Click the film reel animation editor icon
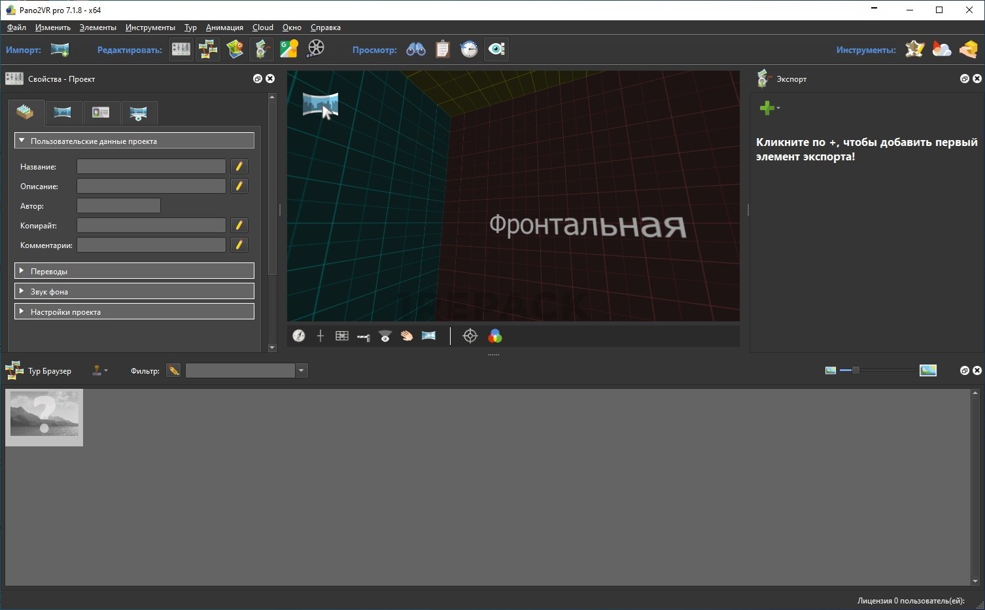Image resolution: width=985 pixels, height=610 pixels. 316,49
